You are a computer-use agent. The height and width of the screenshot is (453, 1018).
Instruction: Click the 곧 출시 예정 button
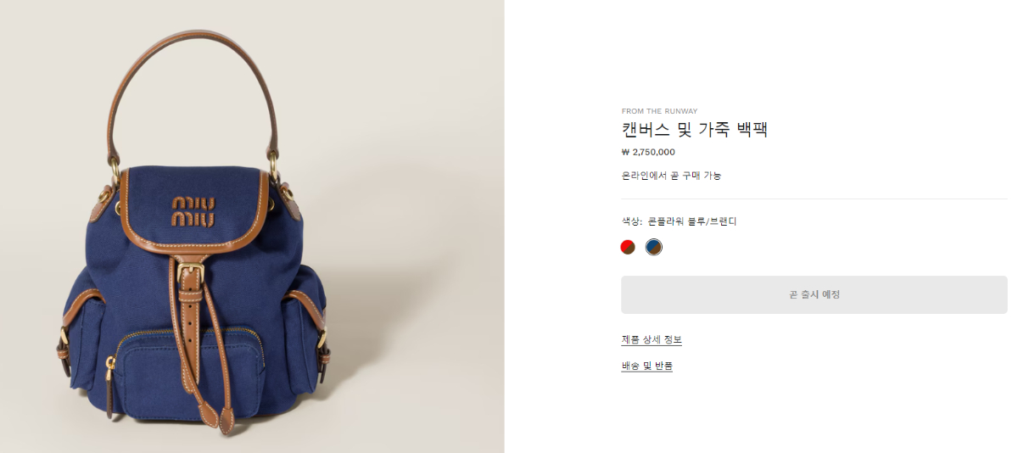pyautogui.click(x=814, y=294)
